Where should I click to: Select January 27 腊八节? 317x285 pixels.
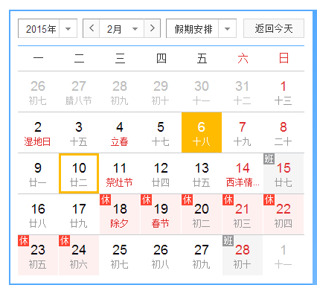(79, 92)
